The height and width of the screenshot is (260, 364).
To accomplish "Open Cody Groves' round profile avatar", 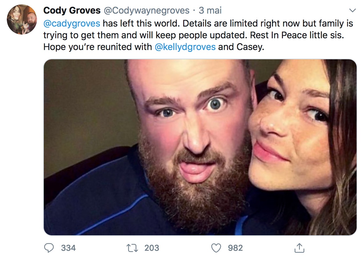I will pyautogui.click(x=22, y=19).
